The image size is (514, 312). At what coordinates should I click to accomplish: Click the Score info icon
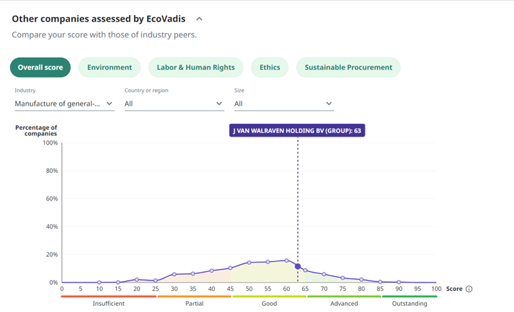[x=469, y=289]
